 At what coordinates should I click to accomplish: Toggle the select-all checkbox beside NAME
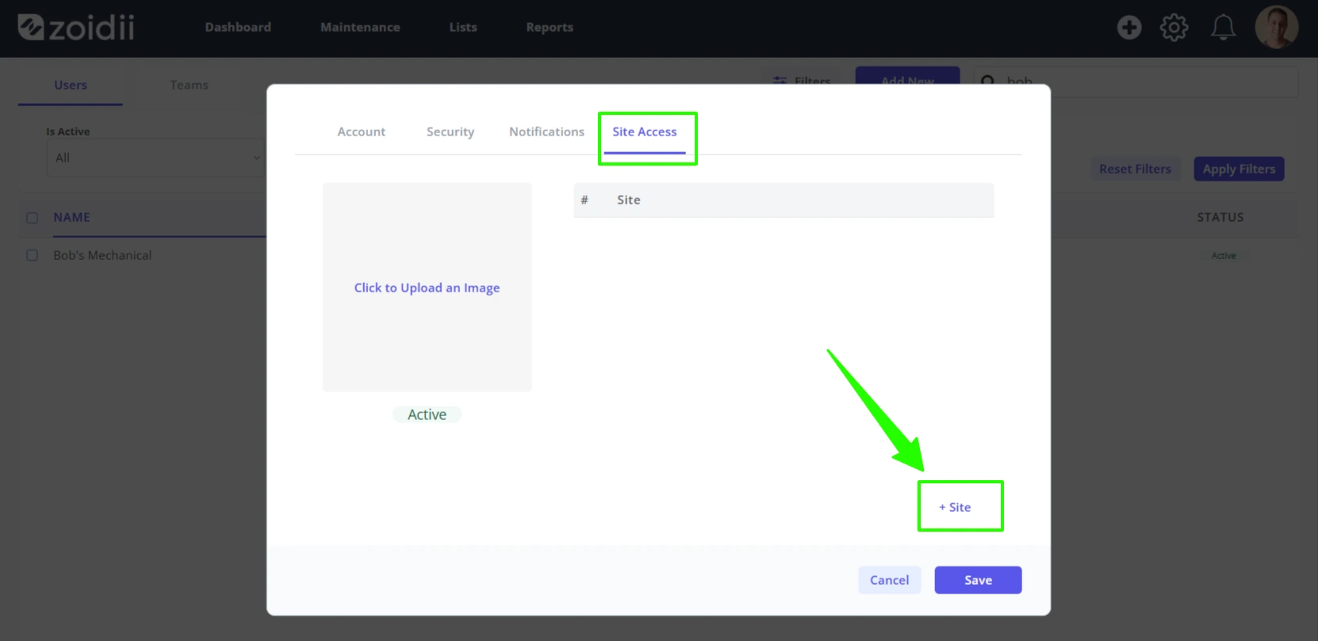[x=32, y=218]
